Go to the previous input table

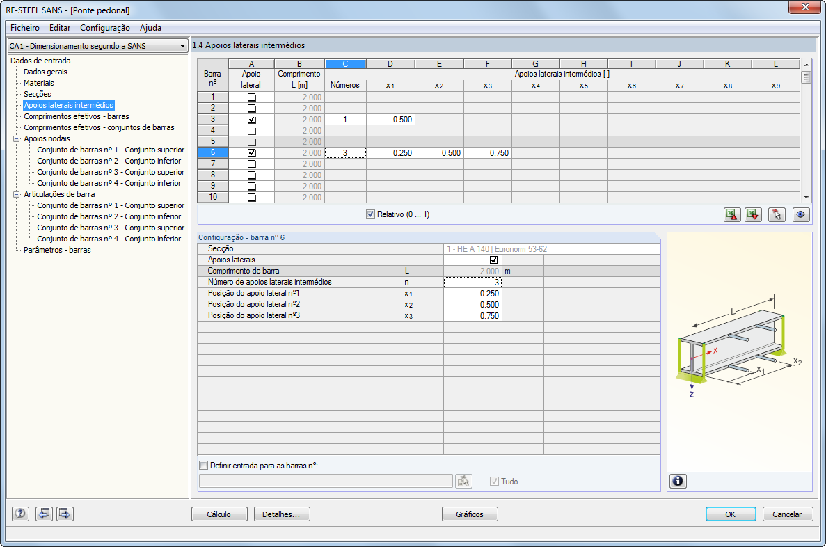coord(44,514)
